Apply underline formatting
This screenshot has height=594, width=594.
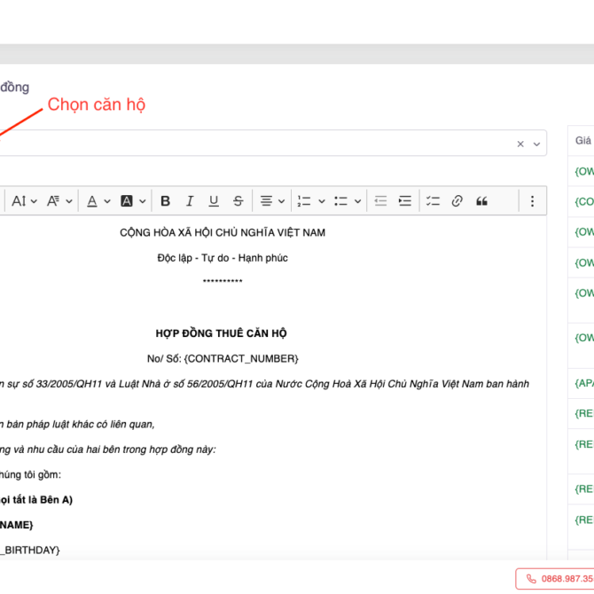tap(213, 201)
